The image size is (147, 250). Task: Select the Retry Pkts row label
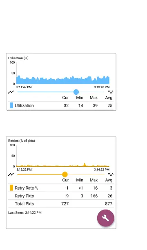tap(24, 196)
